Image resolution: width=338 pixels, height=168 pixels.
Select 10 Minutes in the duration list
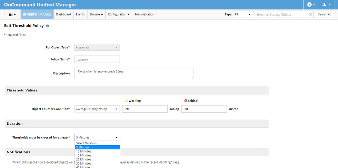click(97, 151)
